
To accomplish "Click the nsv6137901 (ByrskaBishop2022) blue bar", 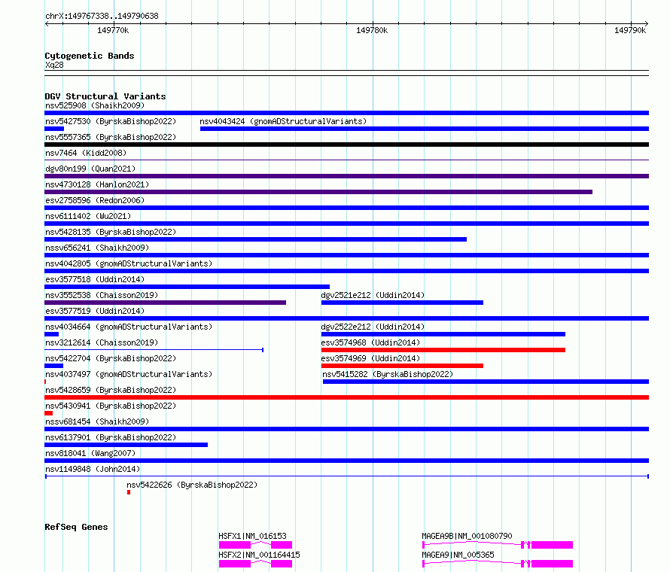I will 126,445.
